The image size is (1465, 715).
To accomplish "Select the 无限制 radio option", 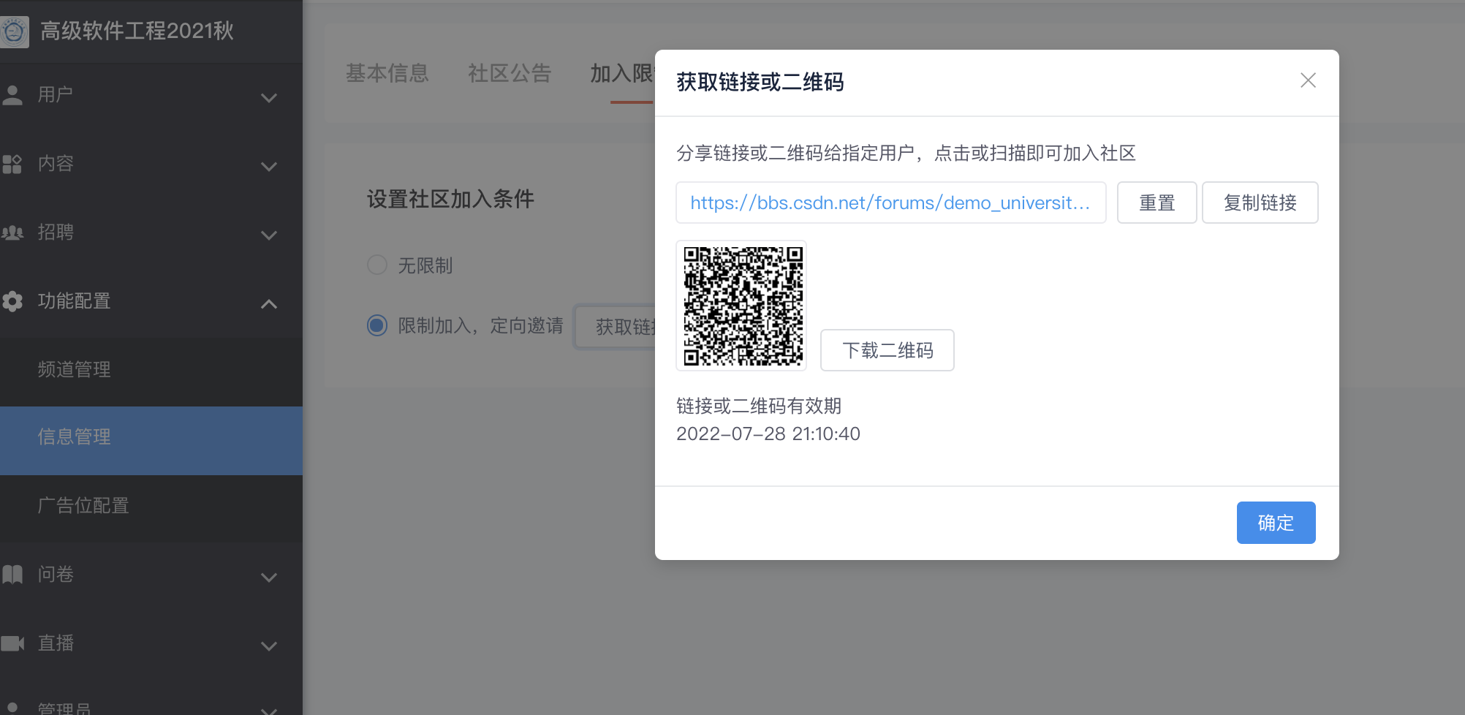I will tap(377, 265).
